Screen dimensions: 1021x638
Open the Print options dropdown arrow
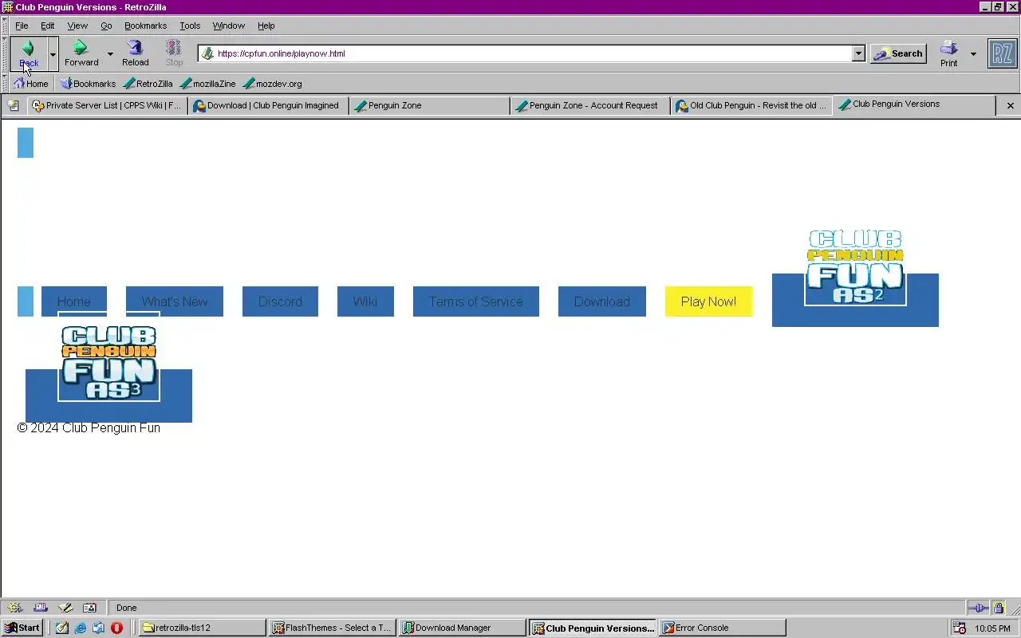click(973, 53)
